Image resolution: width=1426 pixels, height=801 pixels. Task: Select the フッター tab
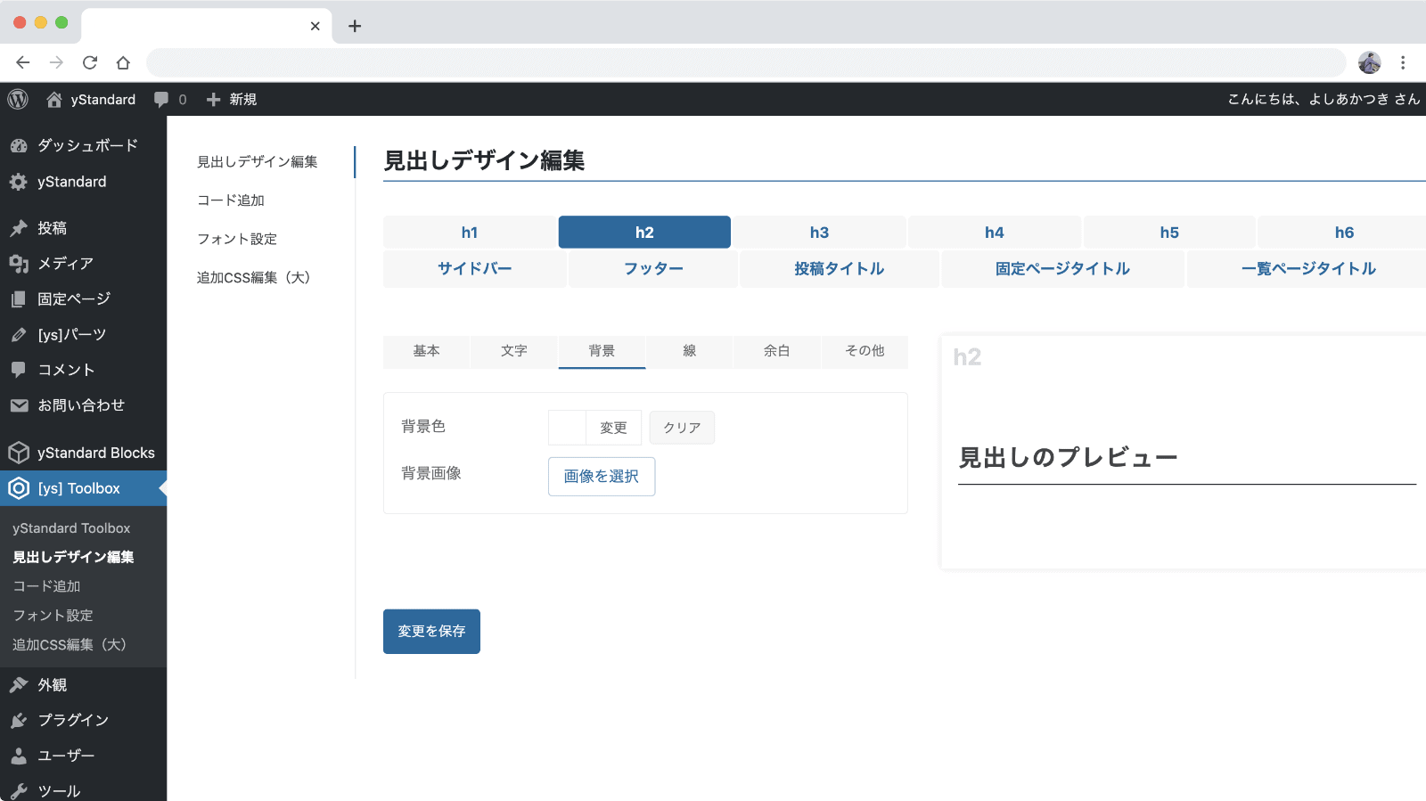(x=653, y=269)
